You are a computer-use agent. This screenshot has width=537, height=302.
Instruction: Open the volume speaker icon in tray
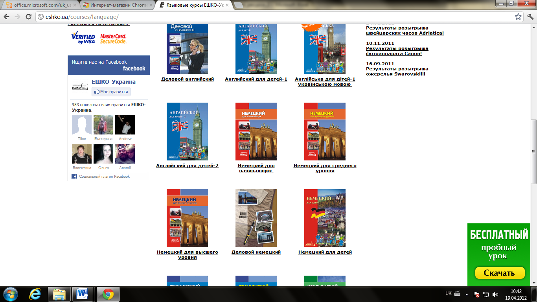(x=495, y=294)
